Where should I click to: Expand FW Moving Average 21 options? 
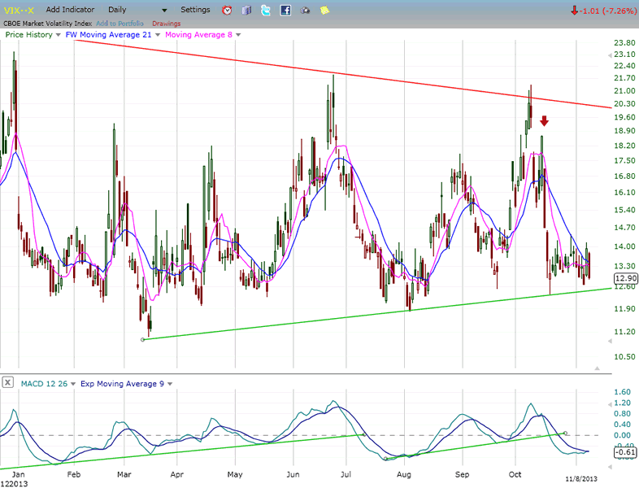point(159,35)
